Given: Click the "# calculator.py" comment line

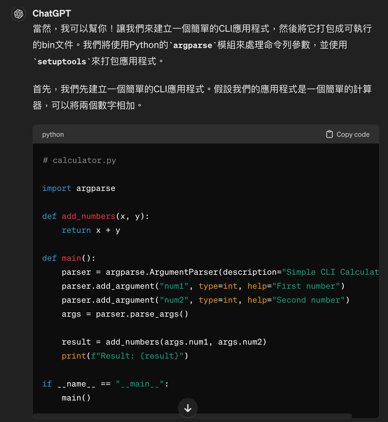Looking at the screenshot, I should pos(79,160).
